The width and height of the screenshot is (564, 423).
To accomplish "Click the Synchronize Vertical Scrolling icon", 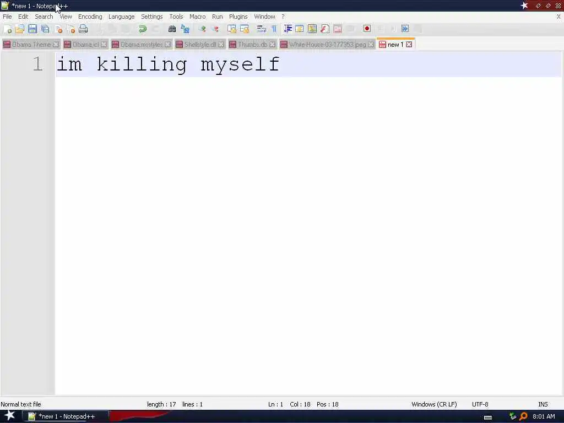I will (232, 29).
